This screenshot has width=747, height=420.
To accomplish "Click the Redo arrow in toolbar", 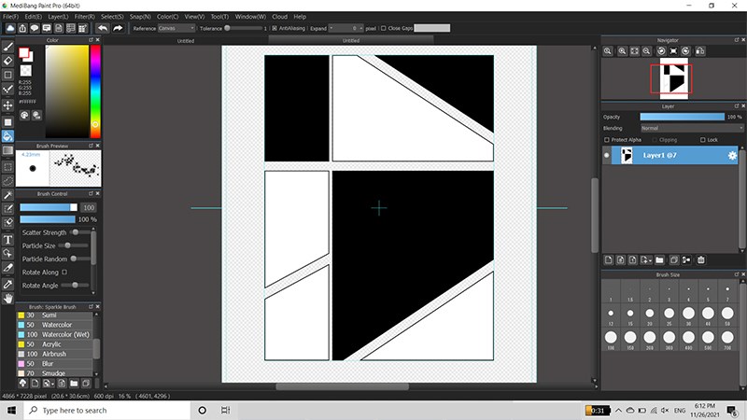I will (118, 28).
